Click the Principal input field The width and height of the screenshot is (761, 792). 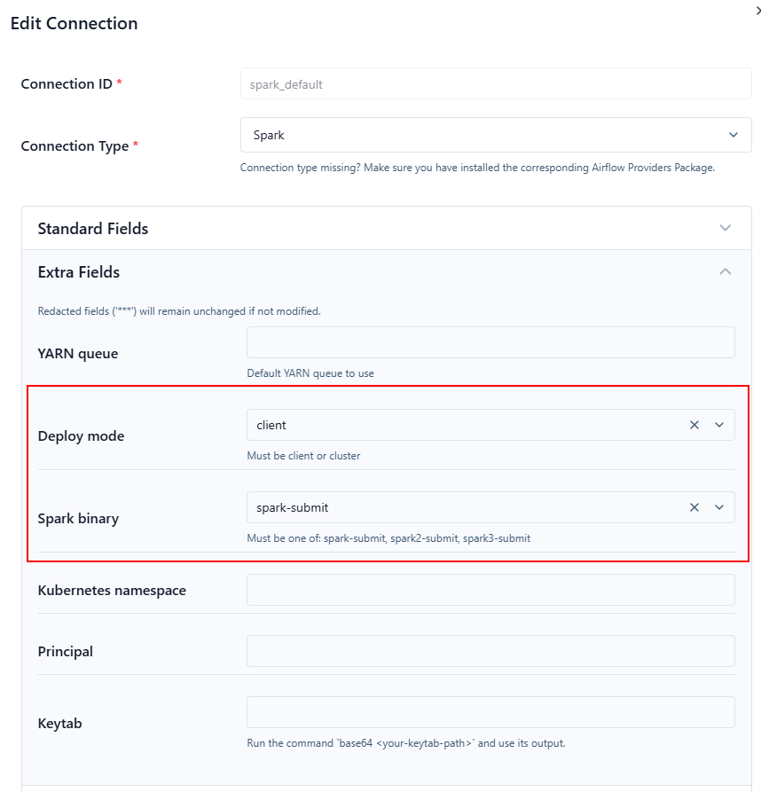pos(490,651)
